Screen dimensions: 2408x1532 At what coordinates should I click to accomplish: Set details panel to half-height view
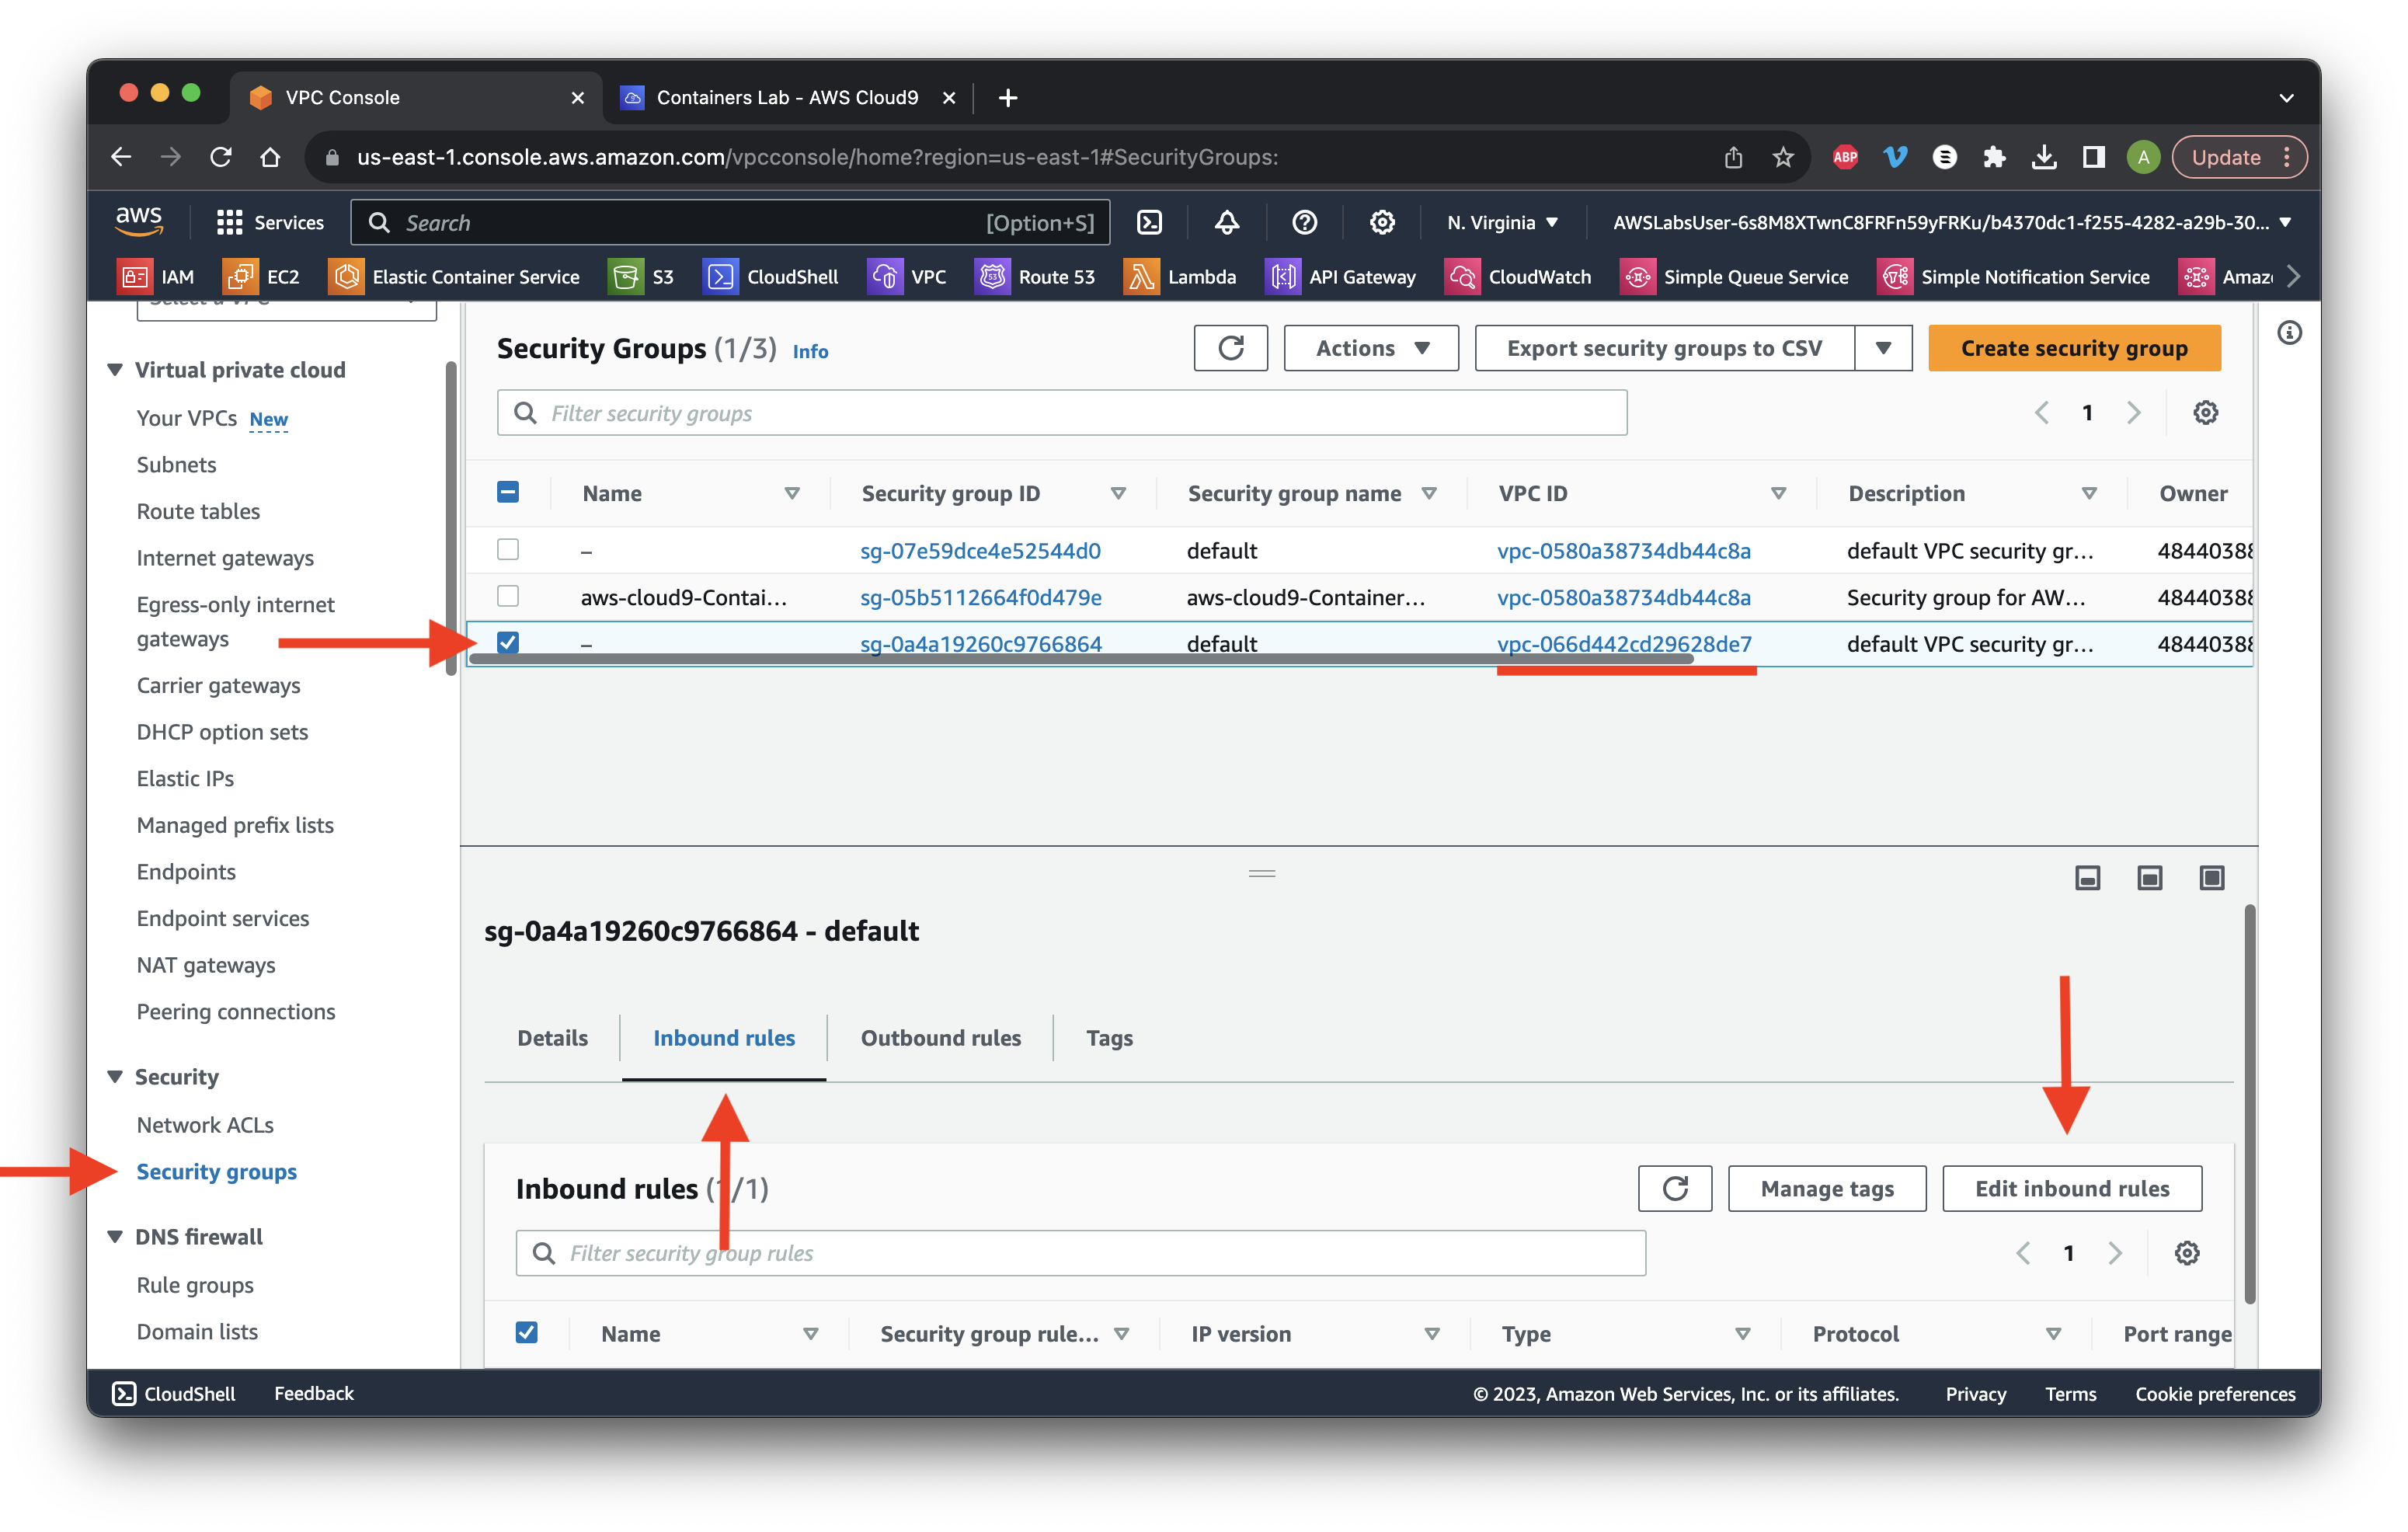click(2149, 877)
